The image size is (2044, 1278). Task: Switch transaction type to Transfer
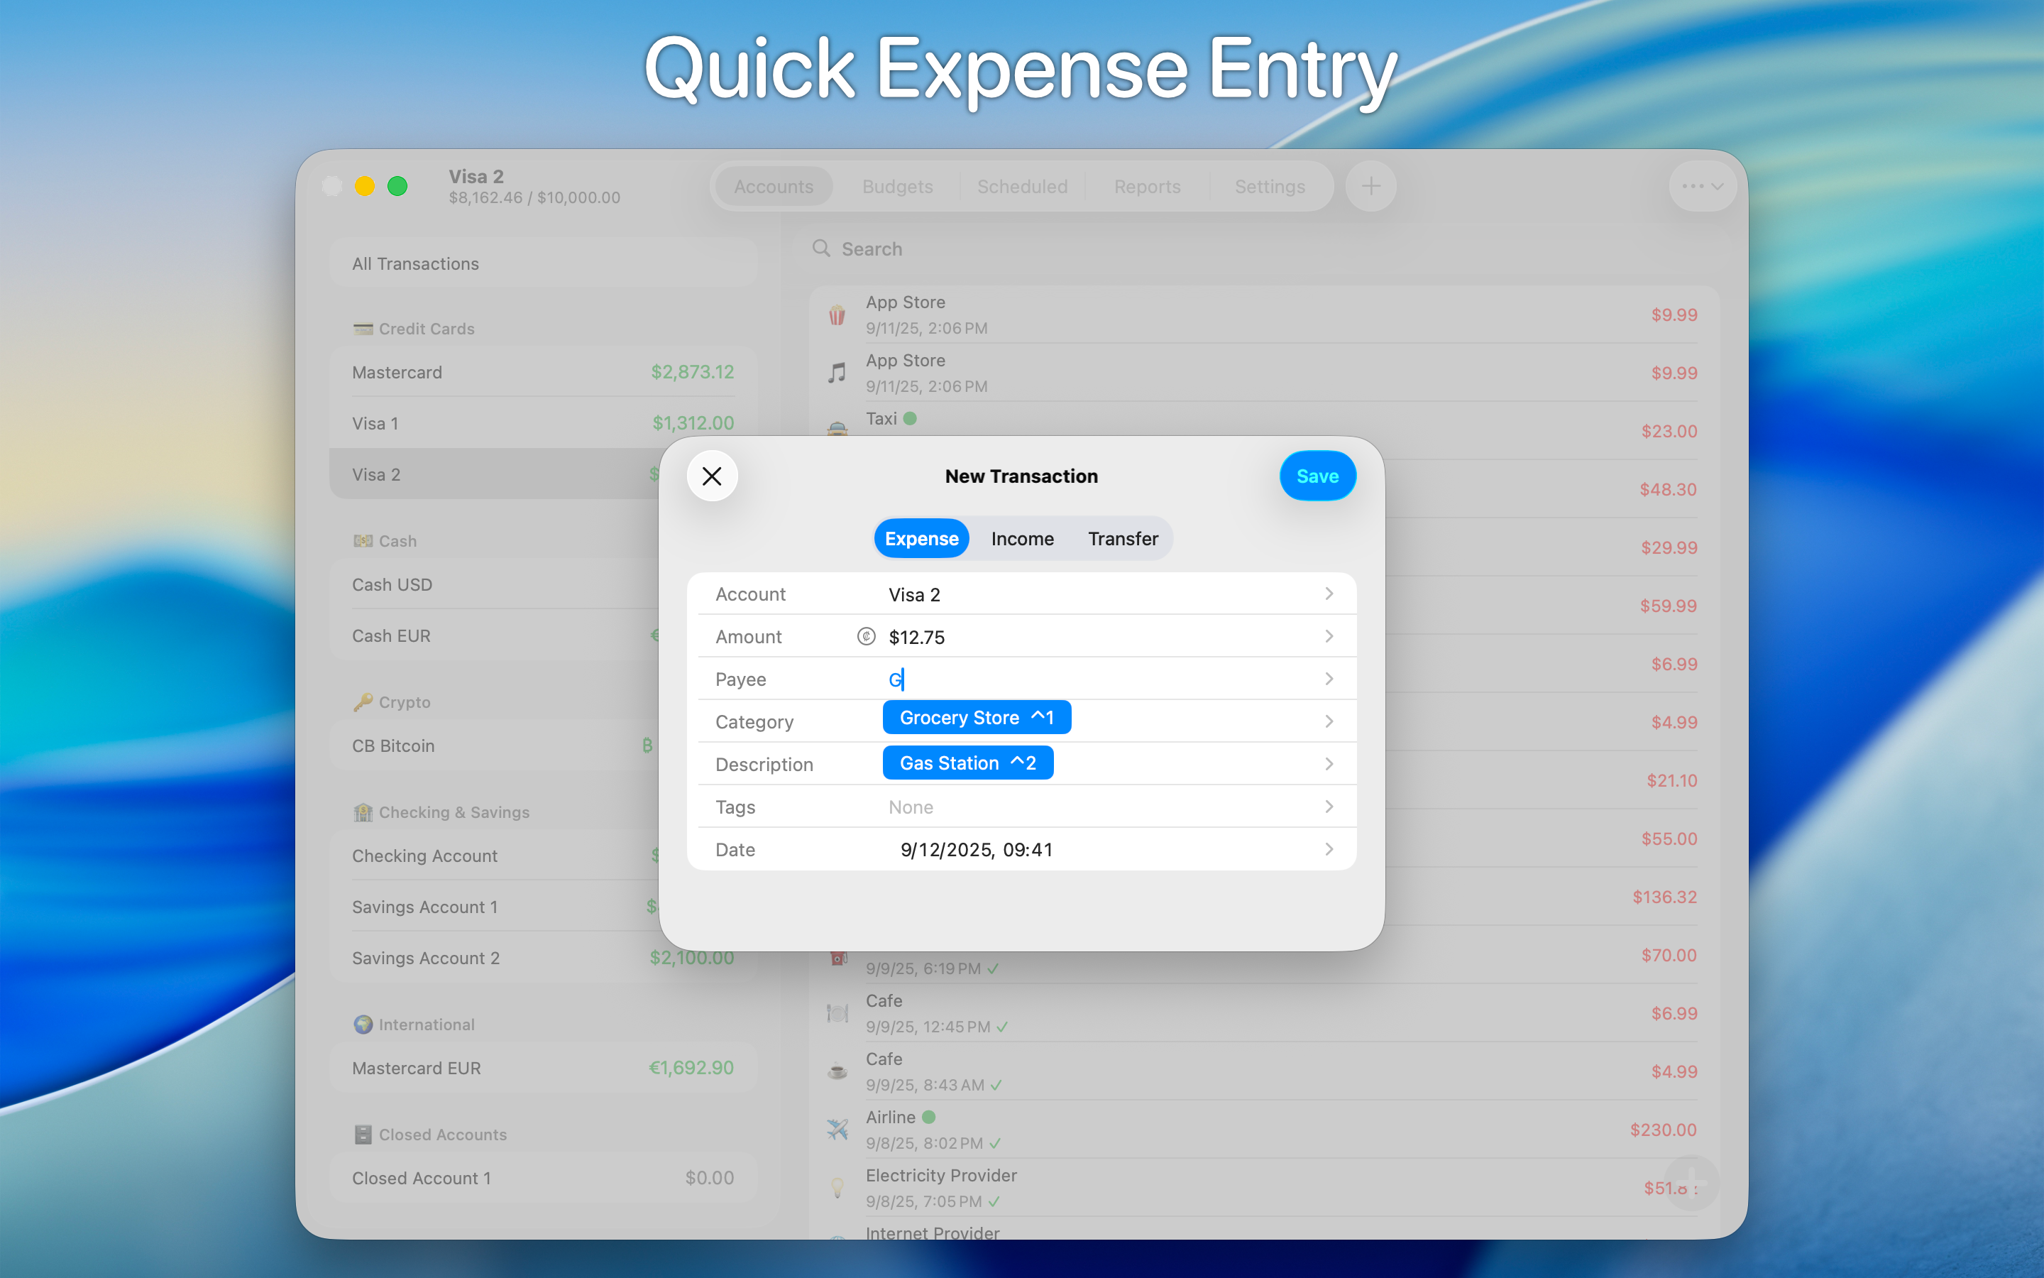click(x=1123, y=538)
